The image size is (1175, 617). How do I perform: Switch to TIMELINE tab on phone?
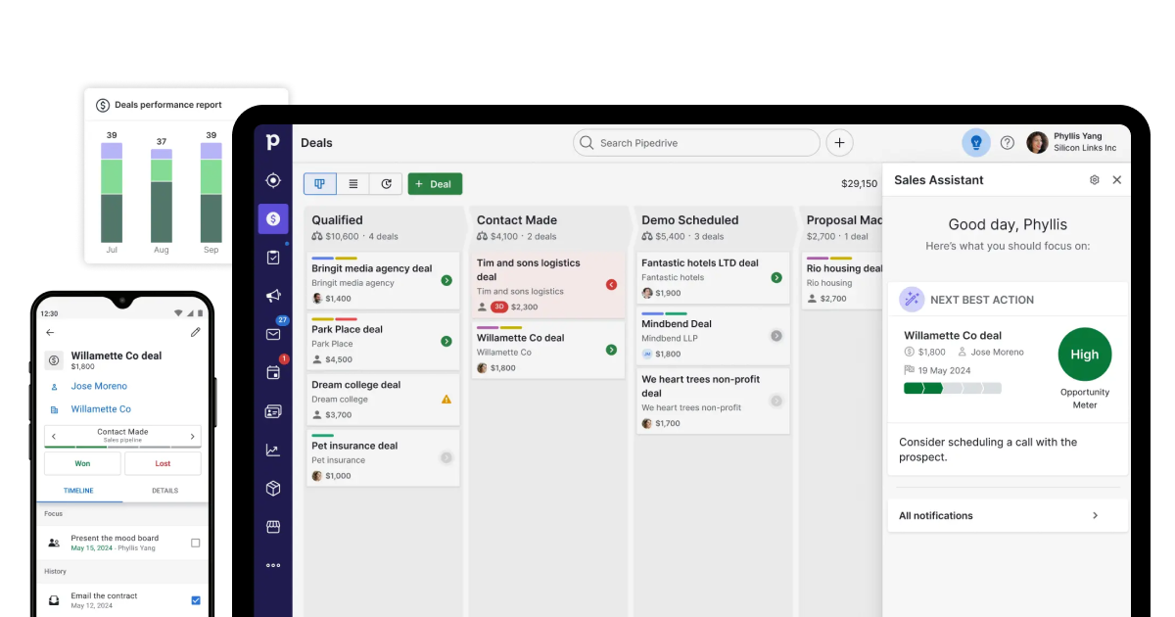coord(79,491)
